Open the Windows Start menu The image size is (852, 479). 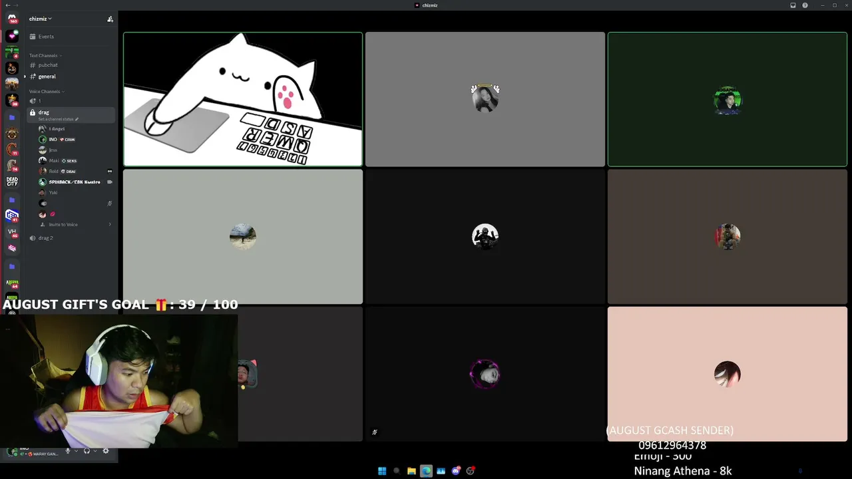[x=382, y=471]
